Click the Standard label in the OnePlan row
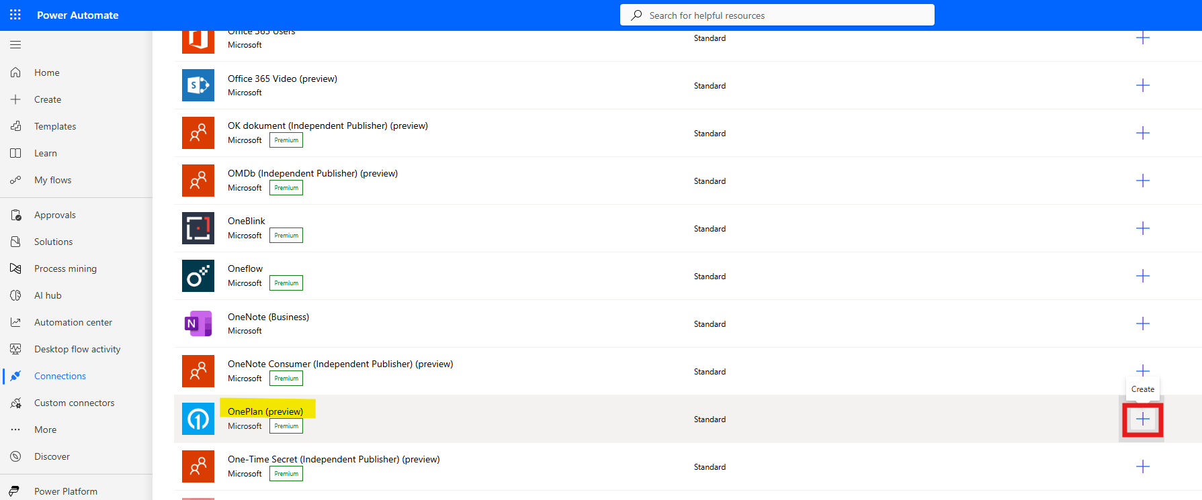Viewport: 1202px width, 500px height. pos(710,419)
